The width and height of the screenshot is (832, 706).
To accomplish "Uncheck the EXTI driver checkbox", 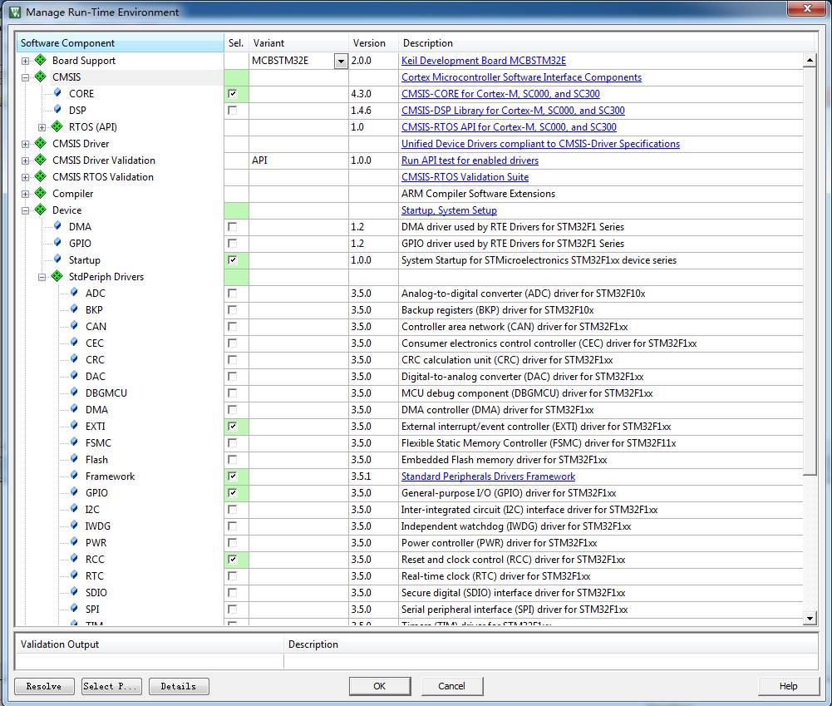I will click(233, 427).
